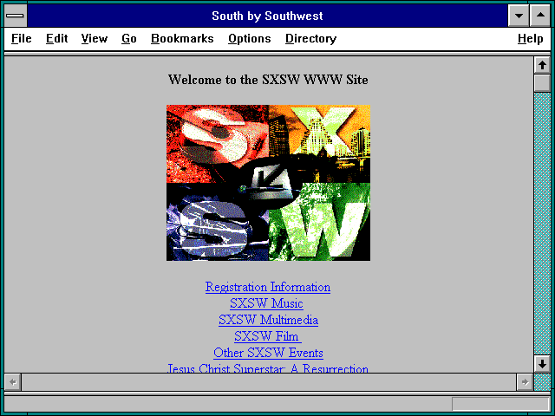This screenshot has height=416, width=555.
Task: Maximize the South by Southwest window
Action: (x=540, y=16)
